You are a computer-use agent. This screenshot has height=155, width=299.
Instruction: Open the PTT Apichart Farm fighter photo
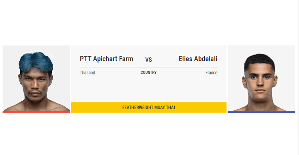[x=36, y=78]
